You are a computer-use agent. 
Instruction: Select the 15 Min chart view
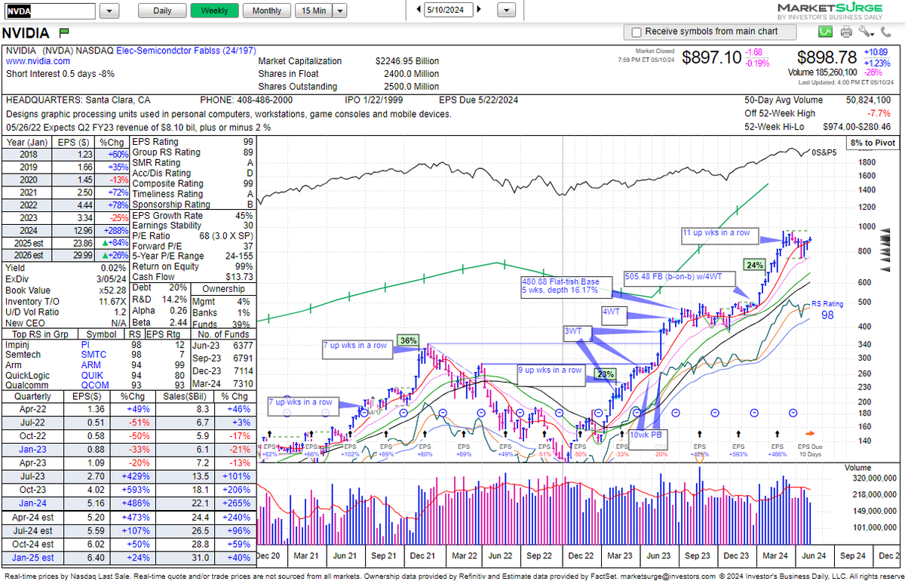[x=314, y=11]
